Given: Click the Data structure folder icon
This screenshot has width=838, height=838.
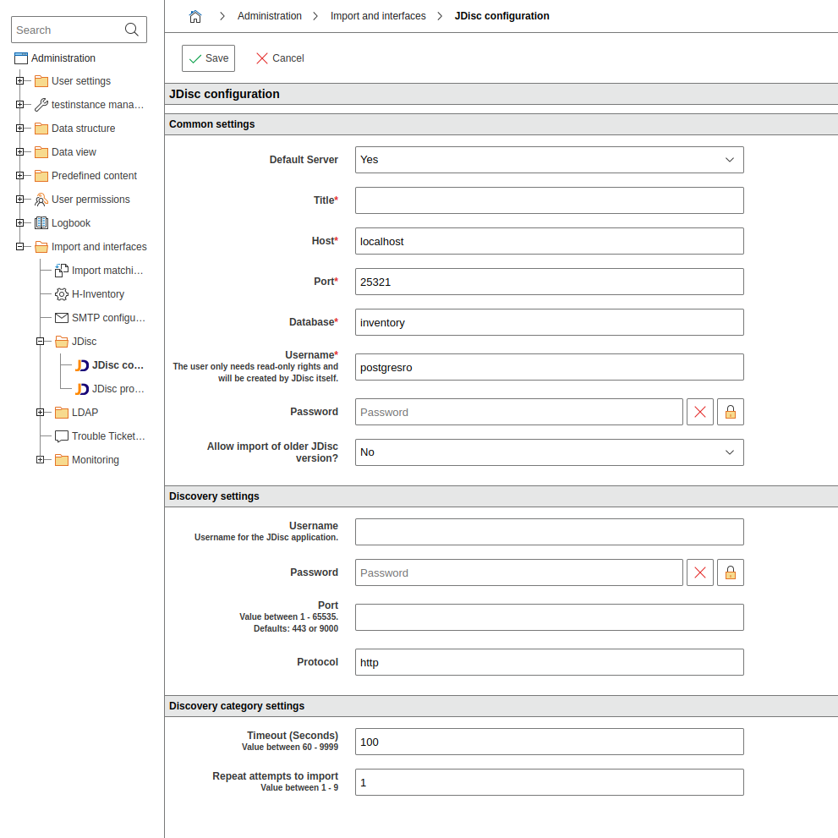Looking at the screenshot, I should coord(41,129).
